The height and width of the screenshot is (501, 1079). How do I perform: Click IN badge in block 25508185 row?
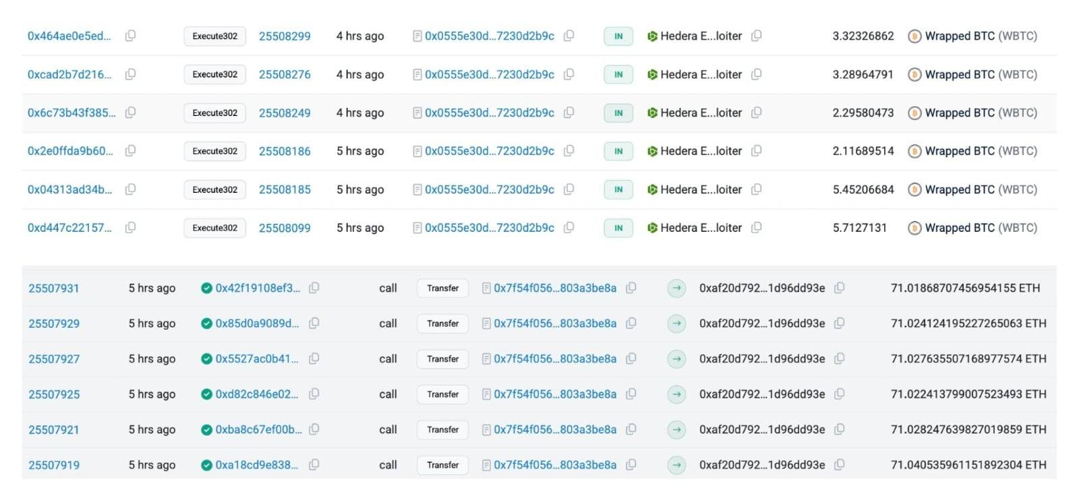pos(618,189)
